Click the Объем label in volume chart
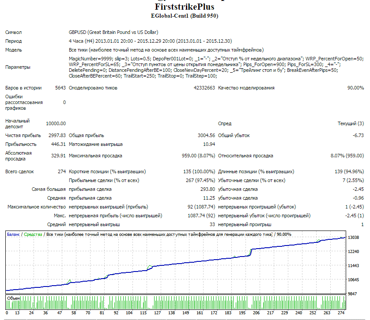Image resolution: width=370 pixels, height=320 pixels. click(13, 298)
